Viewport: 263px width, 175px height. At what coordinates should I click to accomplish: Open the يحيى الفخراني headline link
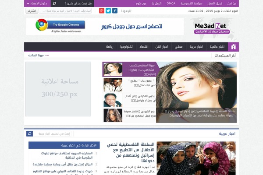pos(141,98)
